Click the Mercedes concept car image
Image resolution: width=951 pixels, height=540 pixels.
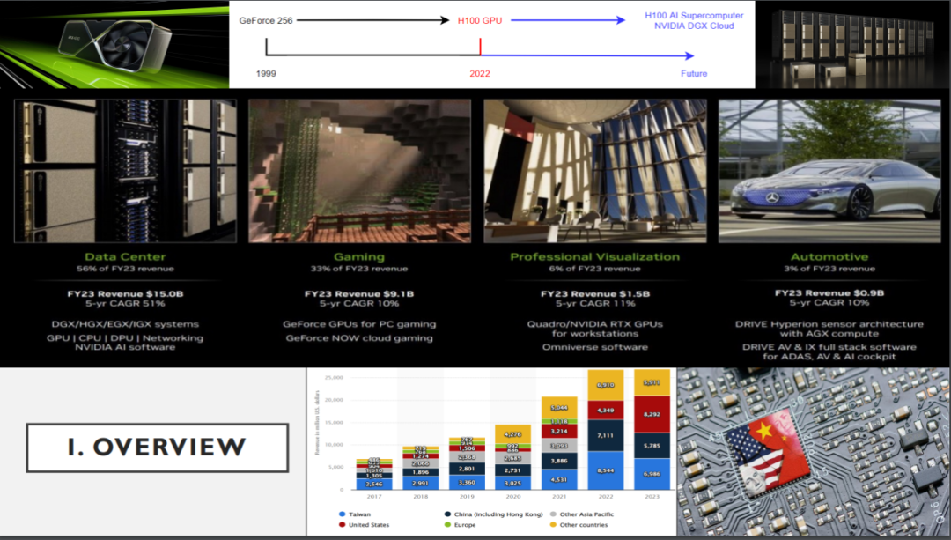coord(829,171)
